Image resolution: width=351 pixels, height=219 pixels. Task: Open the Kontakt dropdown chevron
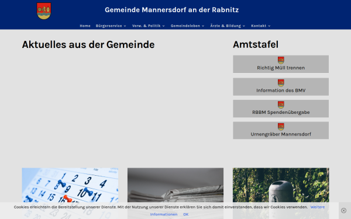coord(269,26)
